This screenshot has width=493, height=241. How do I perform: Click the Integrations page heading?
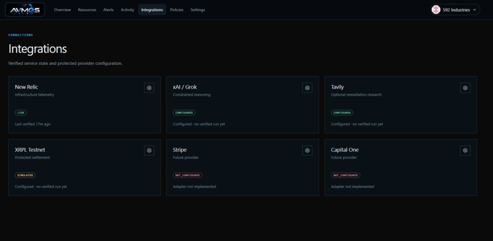(x=37, y=49)
